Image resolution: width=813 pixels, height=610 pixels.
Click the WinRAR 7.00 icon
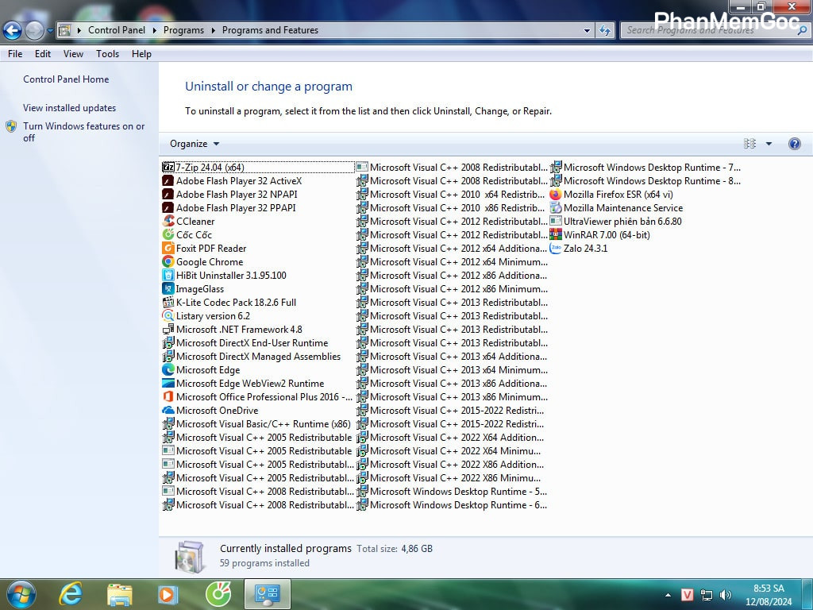pyautogui.click(x=556, y=235)
